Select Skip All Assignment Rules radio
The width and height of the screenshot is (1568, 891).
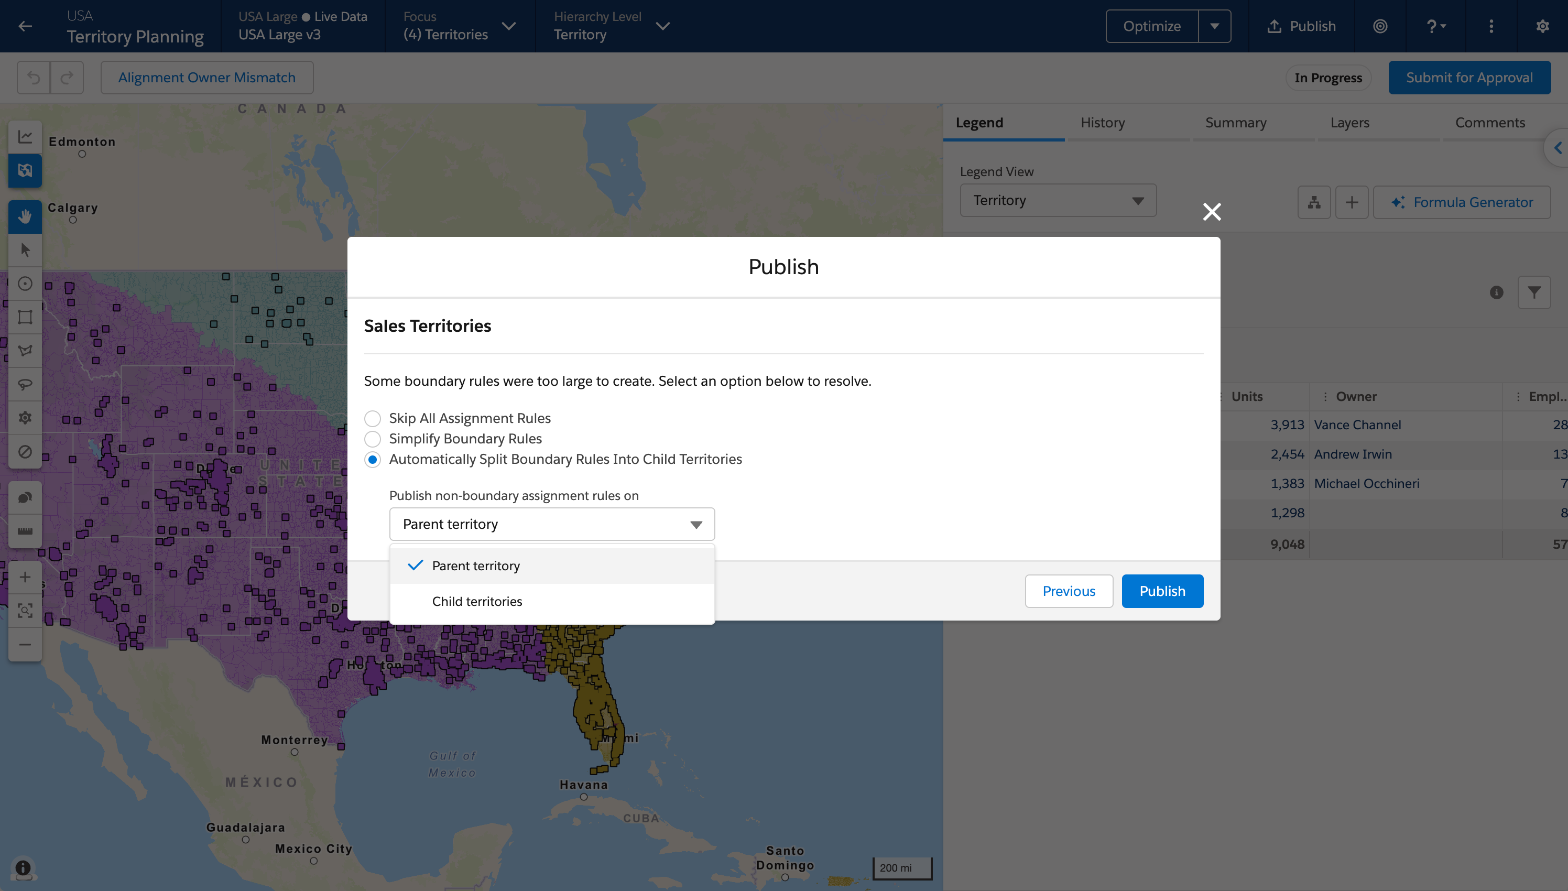tap(372, 419)
